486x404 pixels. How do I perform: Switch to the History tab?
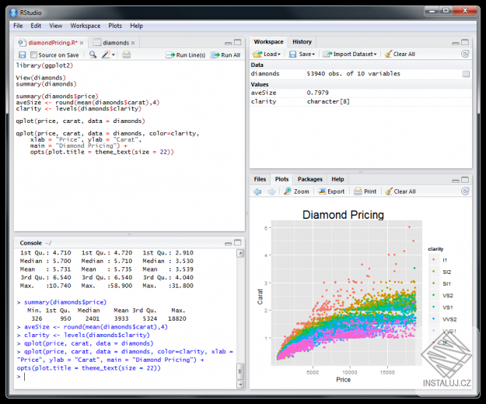(x=302, y=42)
